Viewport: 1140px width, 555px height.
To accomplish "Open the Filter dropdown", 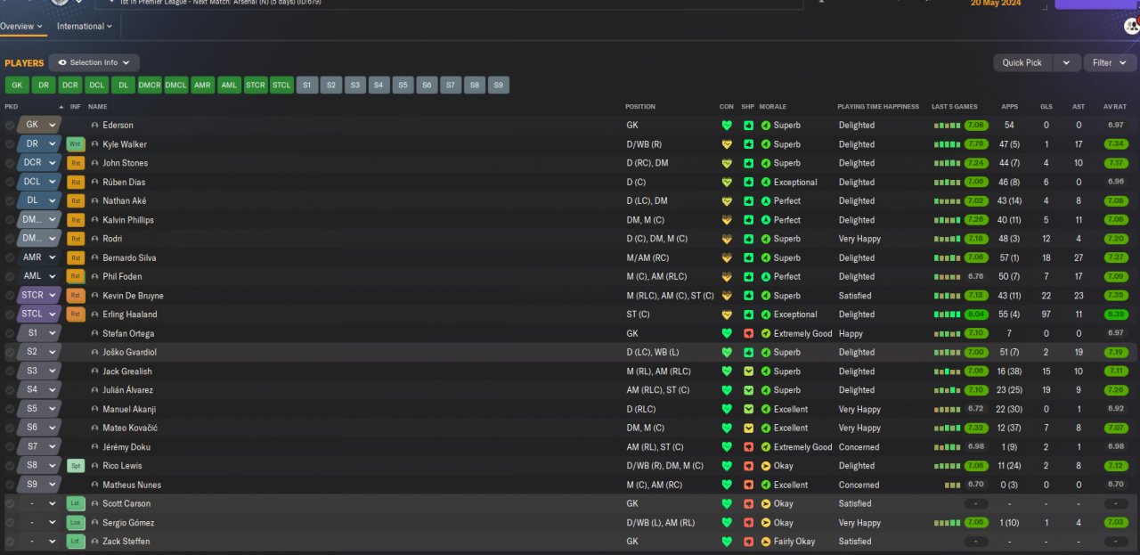I will point(1110,62).
